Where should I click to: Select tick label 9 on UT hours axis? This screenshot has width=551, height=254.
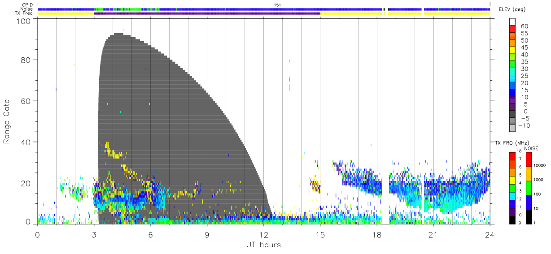[x=207, y=234]
